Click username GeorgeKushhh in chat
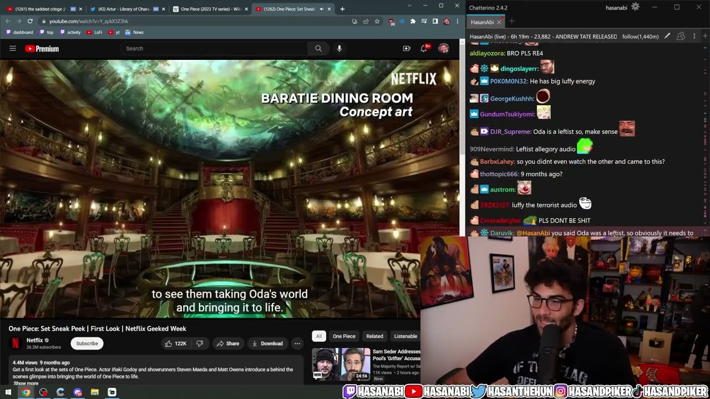This screenshot has height=399, width=710. 512,99
